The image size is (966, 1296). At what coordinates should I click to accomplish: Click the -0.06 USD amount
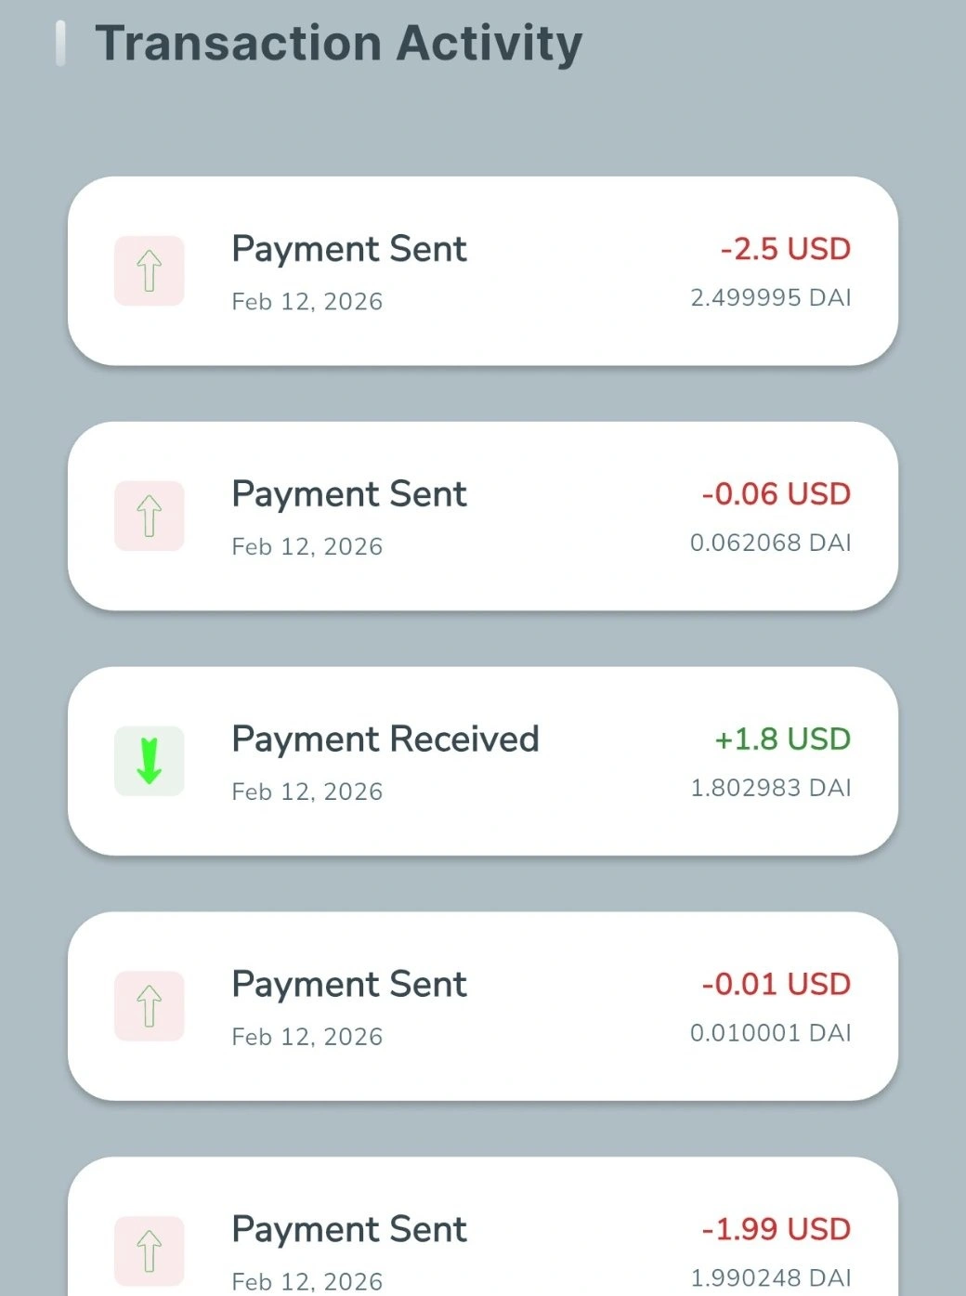776,494
